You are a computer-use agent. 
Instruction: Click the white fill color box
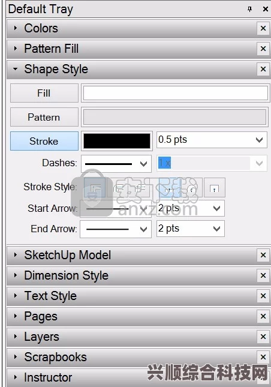click(x=175, y=93)
